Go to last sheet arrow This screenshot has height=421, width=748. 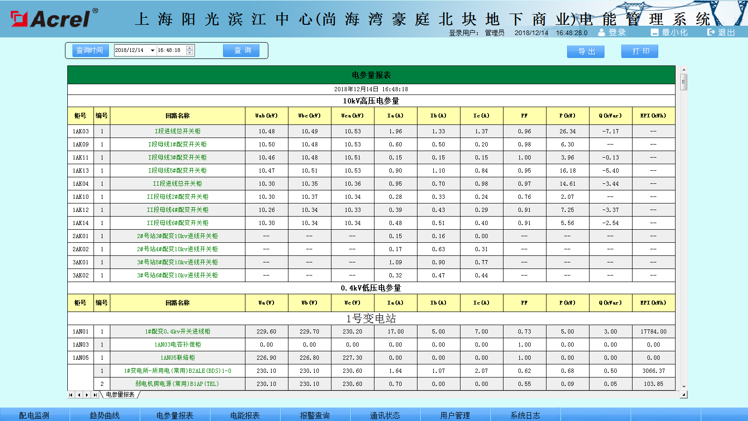tap(95, 395)
